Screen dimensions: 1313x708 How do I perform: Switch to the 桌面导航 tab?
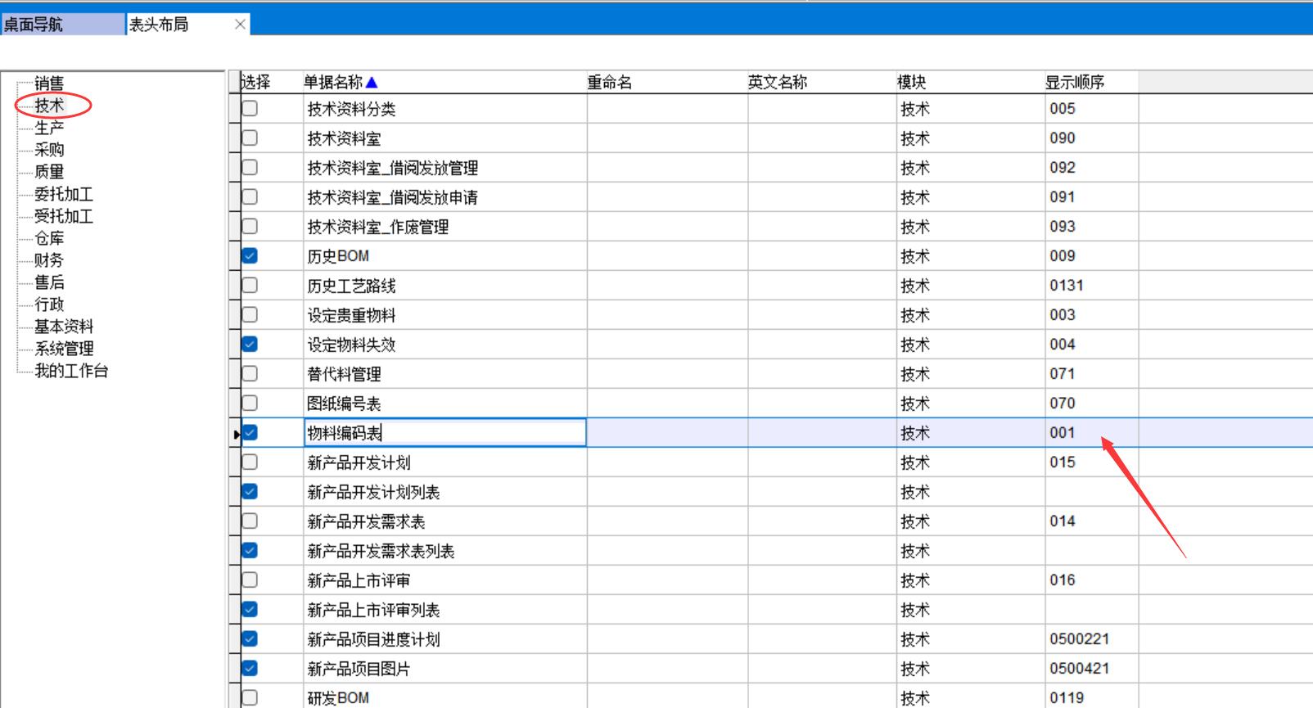33,25
